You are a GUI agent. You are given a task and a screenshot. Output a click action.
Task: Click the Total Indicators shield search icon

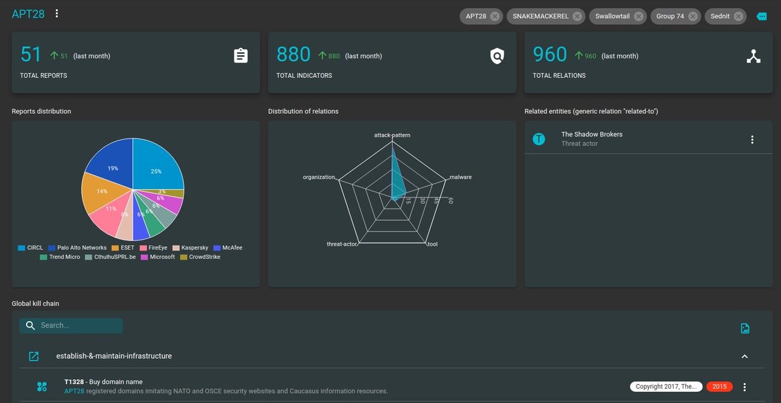pos(497,56)
